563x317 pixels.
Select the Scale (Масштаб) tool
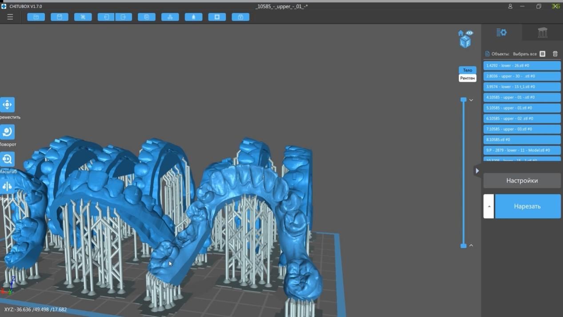[7, 159]
